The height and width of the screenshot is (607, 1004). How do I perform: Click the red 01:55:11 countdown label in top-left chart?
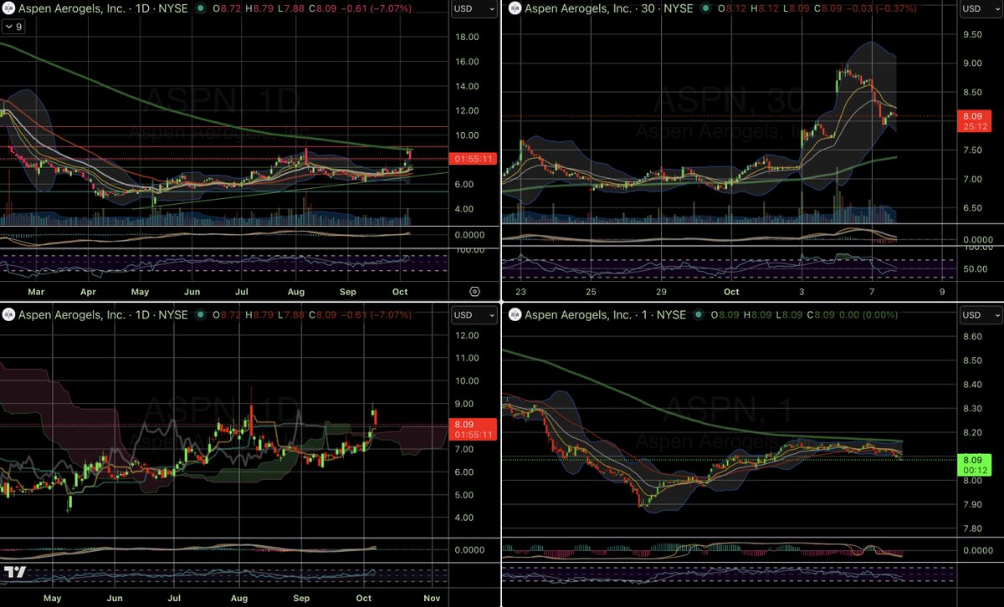coord(474,157)
